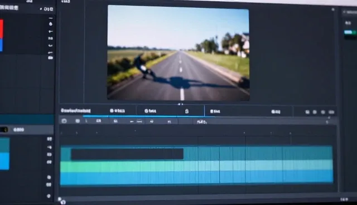Click the rightmost icon in the preview control row
Image resolution: width=357 pixels, height=205 pixels.
click(x=331, y=112)
